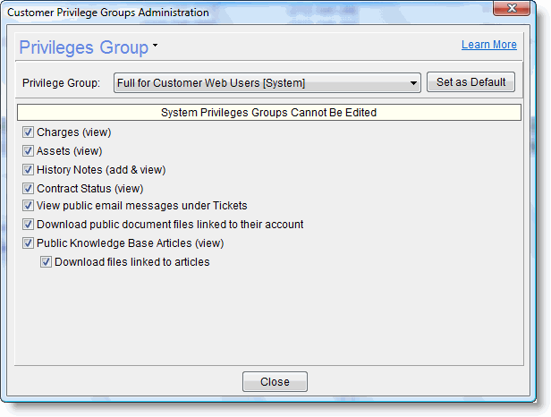Image resolution: width=551 pixels, height=417 pixels.
Task: Click the Privilege Group: field label
Action: 62,83
